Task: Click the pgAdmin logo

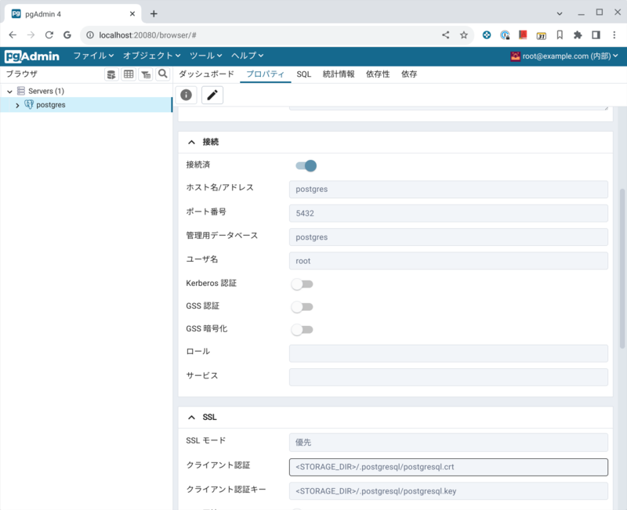Action: pyautogui.click(x=32, y=56)
